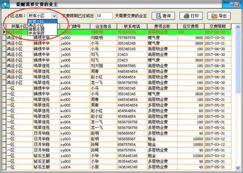
Task: Click the 757567576 phone in the green row
Action: 127,32
